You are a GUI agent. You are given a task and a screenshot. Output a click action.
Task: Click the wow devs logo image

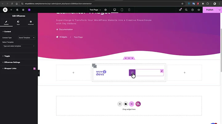click(101, 73)
